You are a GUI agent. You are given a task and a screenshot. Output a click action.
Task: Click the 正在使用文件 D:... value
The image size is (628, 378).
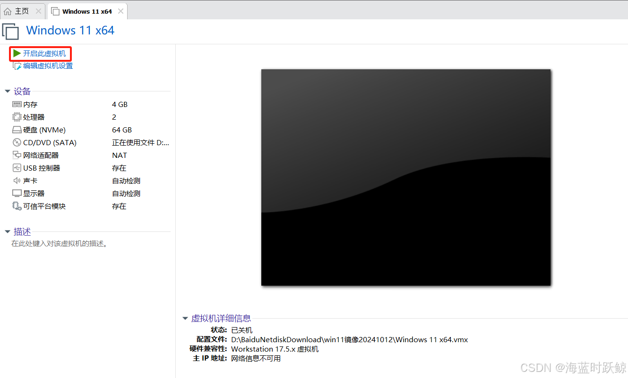click(140, 142)
